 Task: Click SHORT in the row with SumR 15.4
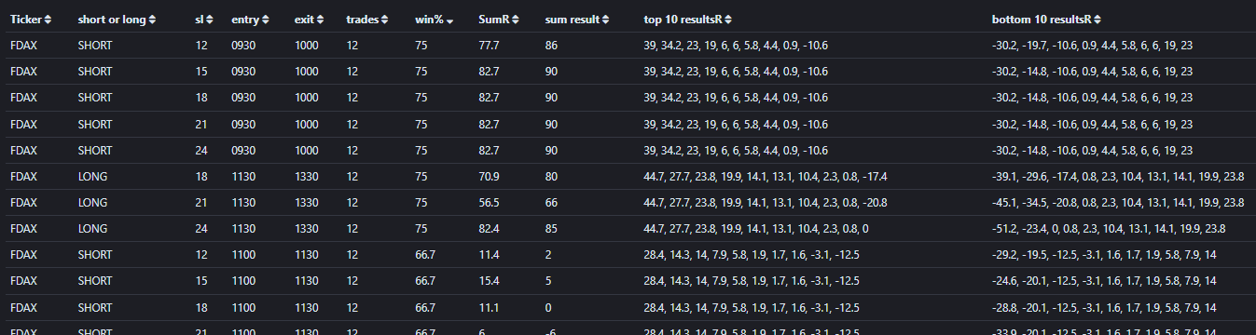tap(95, 280)
